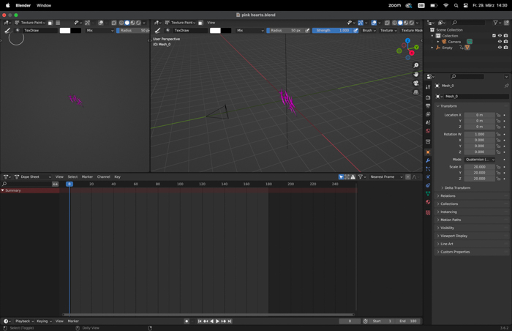Open the Nearest Frame snapping dropdown
This screenshot has width=512, height=331.
[385, 177]
